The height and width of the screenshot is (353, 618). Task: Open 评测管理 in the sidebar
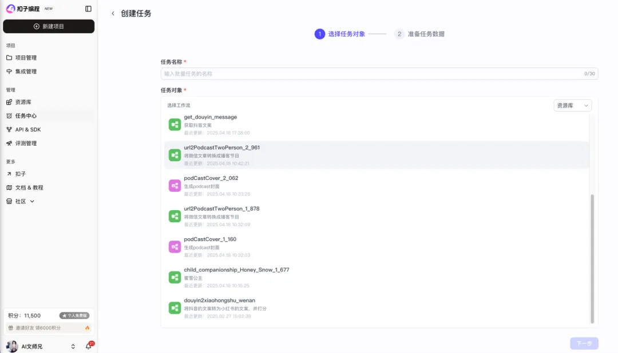click(x=49, y=143)
